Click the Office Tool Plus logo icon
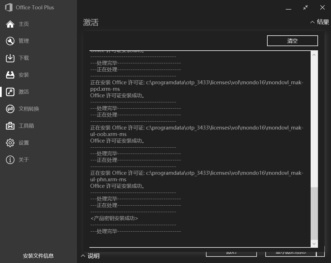 point(9,7)
